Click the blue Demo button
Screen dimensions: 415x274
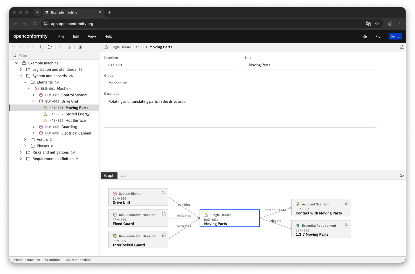point(395,36)
